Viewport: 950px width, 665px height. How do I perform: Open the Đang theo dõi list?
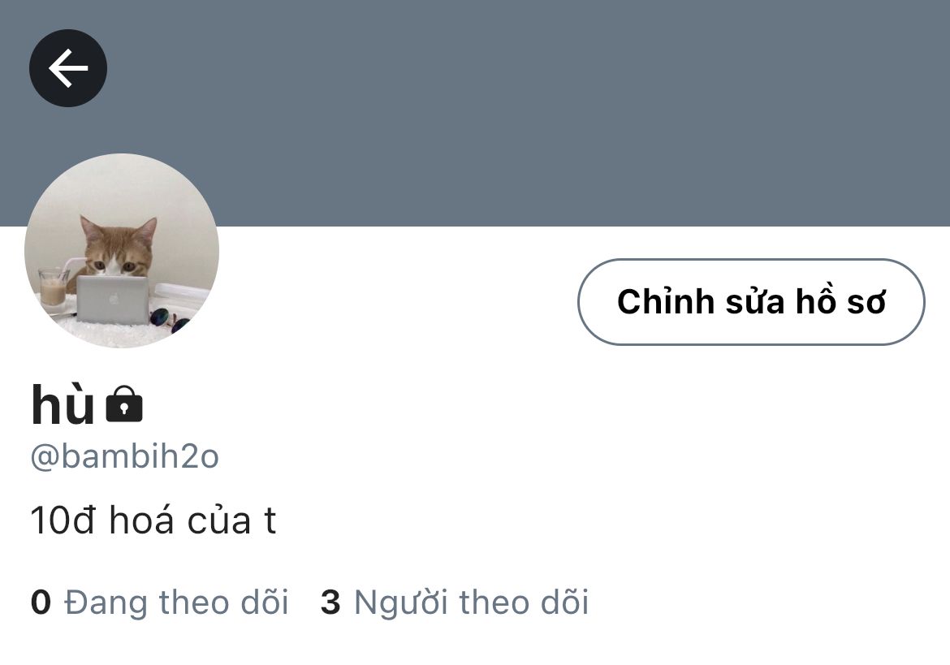pos(175,602)
